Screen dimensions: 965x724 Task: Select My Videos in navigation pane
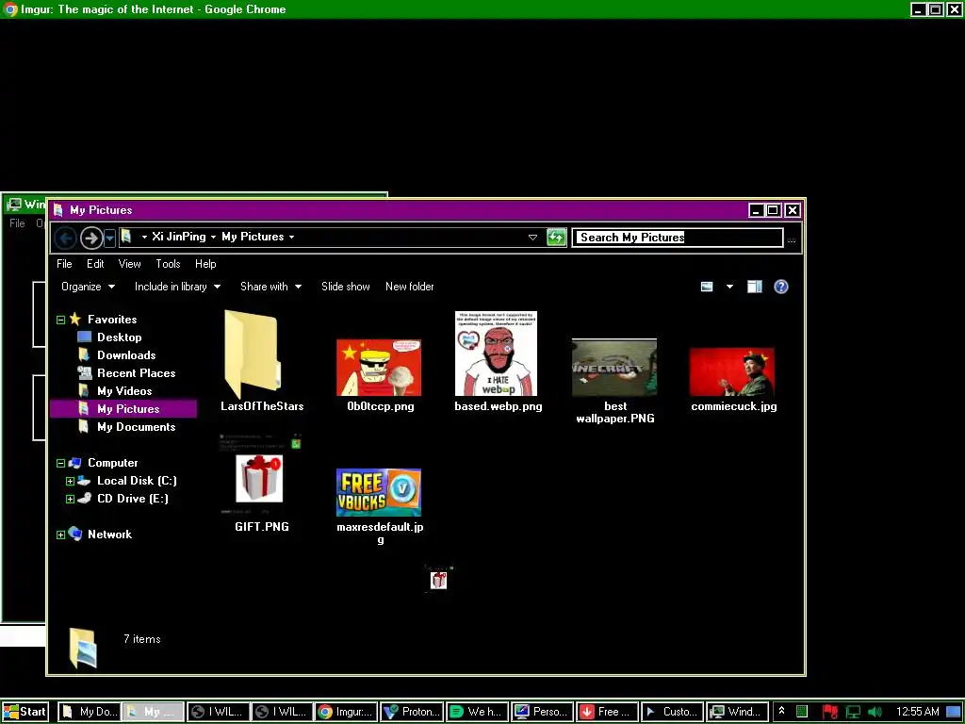coord(124,391)
